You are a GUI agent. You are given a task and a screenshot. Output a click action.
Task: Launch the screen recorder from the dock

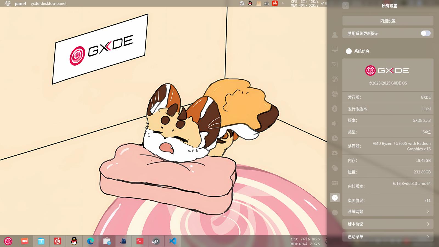point(25,241)
